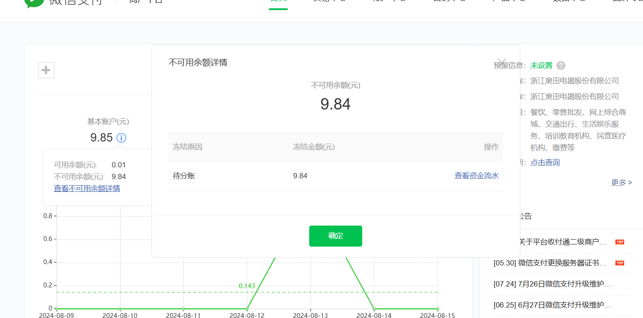This screenshot has width=643, height=318.
Task: Close the 不可用余额详情 dialog
Action: coord(502,62)
